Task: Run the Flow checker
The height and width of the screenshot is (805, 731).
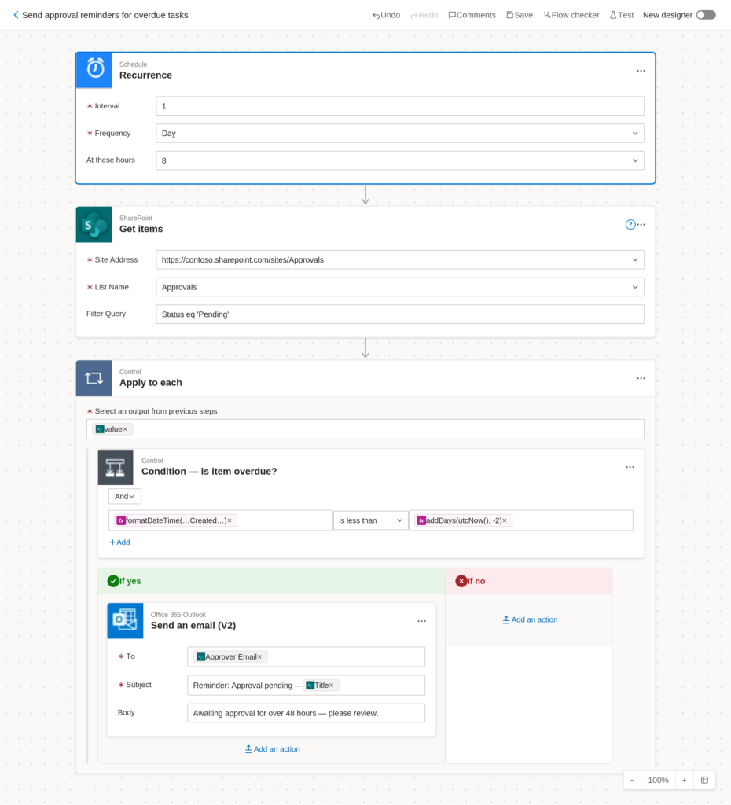Action: [x=571, y=15]
